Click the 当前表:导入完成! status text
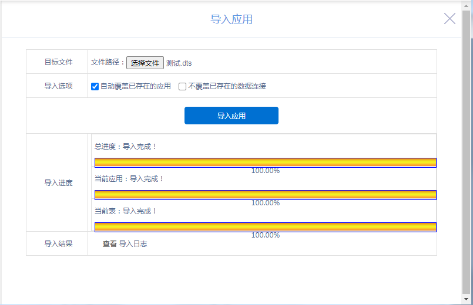The width and height of the screenshot is (473, 305). tap(126, 211)
